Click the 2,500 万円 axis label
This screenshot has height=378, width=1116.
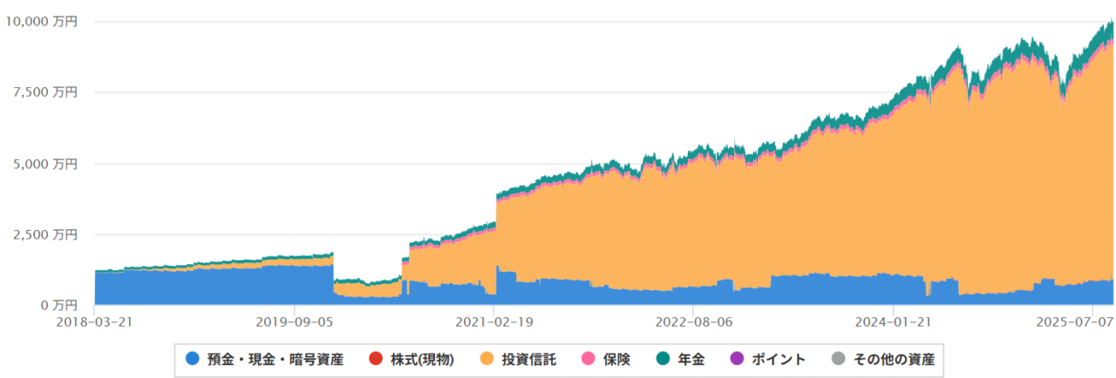[x=45, y=234]
